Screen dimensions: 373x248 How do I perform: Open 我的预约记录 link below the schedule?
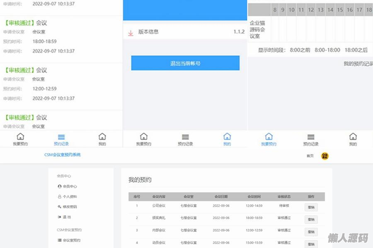tap(358, 64)
